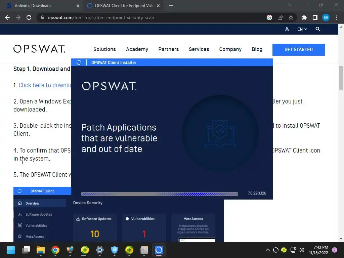The image size is (344, 258).
Task: Open clock showing 7:43 PM
Action: (318, 250)
